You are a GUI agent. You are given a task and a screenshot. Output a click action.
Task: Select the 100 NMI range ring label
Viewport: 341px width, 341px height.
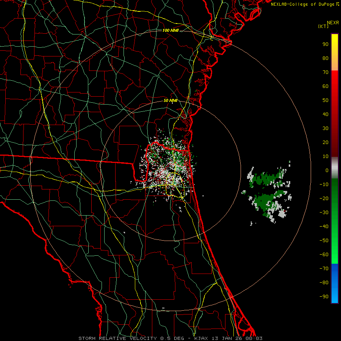pyautogui.click(x=170, y=30)
